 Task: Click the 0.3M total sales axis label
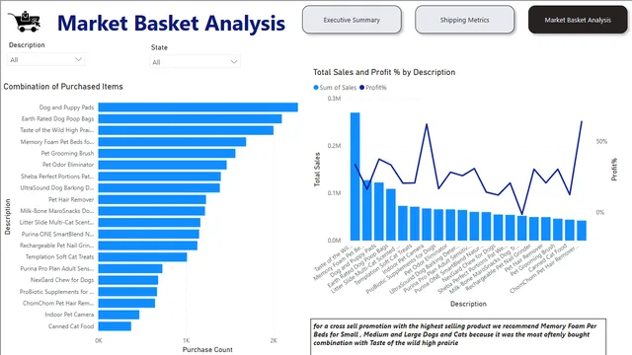coord(334,99)
